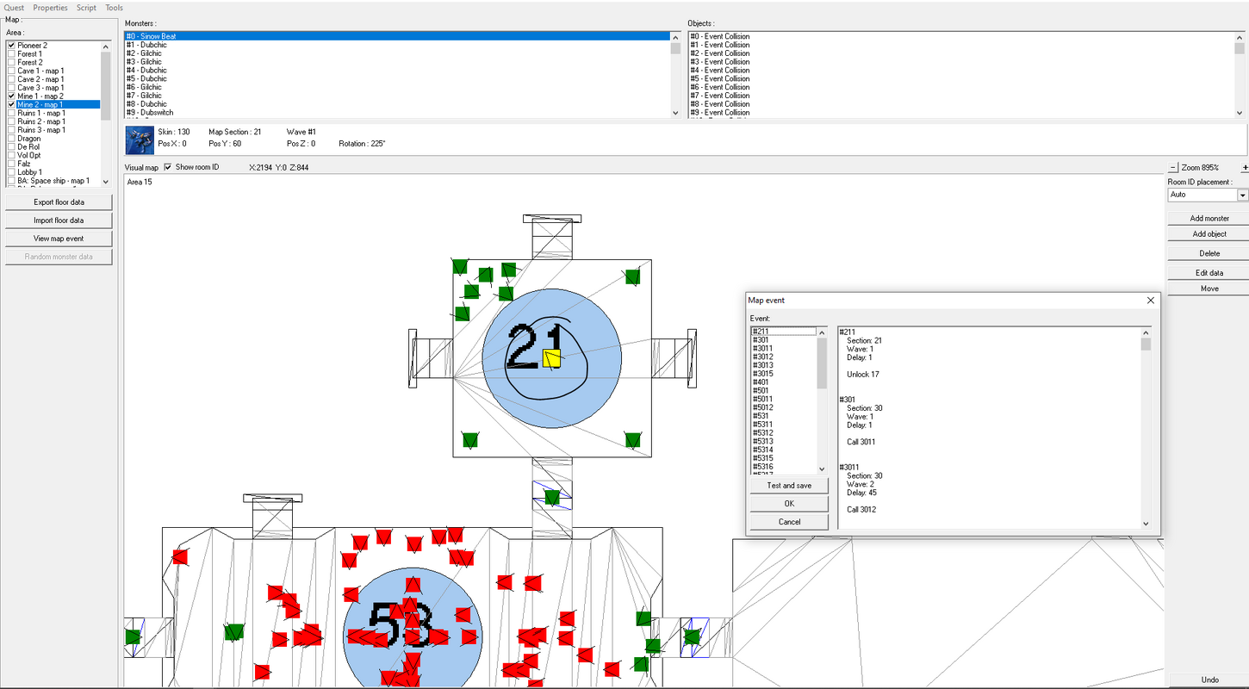Toggle the Show room ID checkbox
Viewport: 1249px width, 689px height.
click(168, 167)
